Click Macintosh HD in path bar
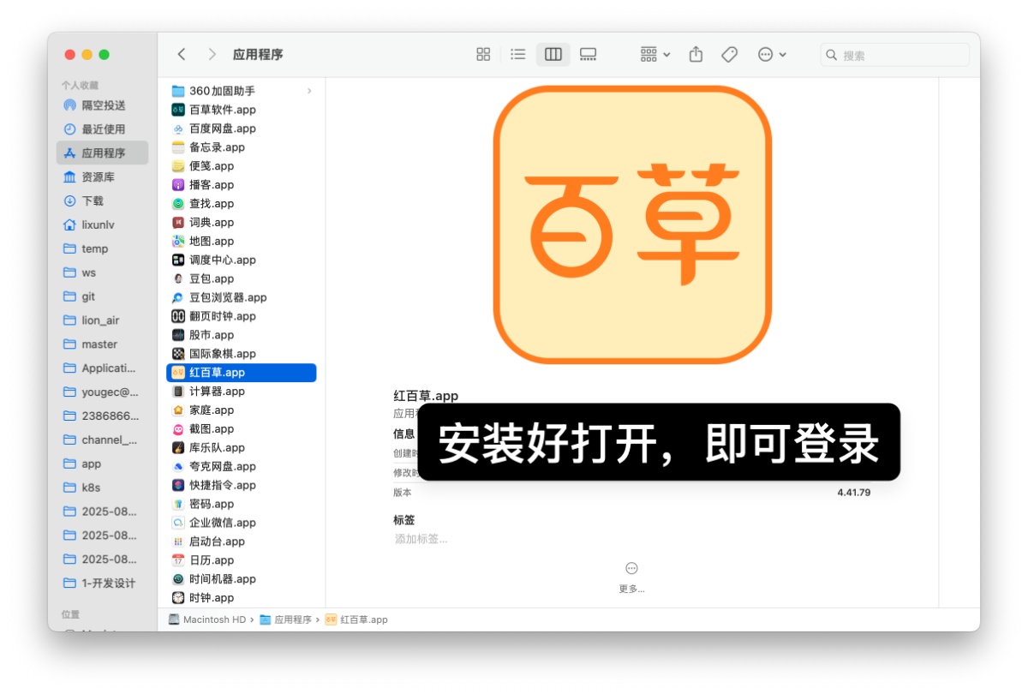This screenshot has height=694, width=1028. (x=206, y=619)
